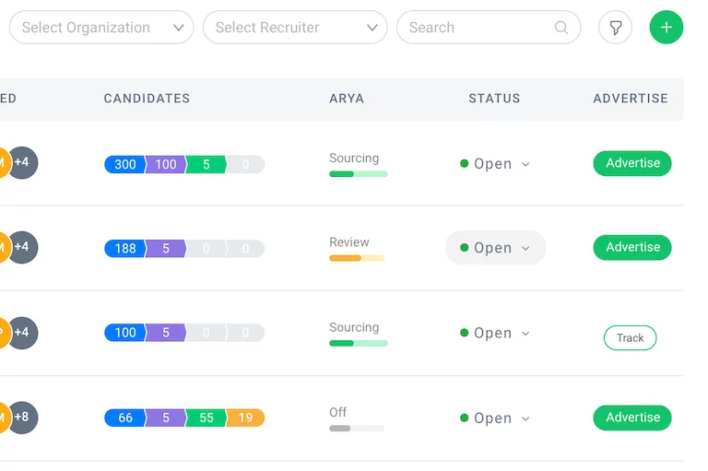
Task: Click into the Search input field
Action: [475, 28]
